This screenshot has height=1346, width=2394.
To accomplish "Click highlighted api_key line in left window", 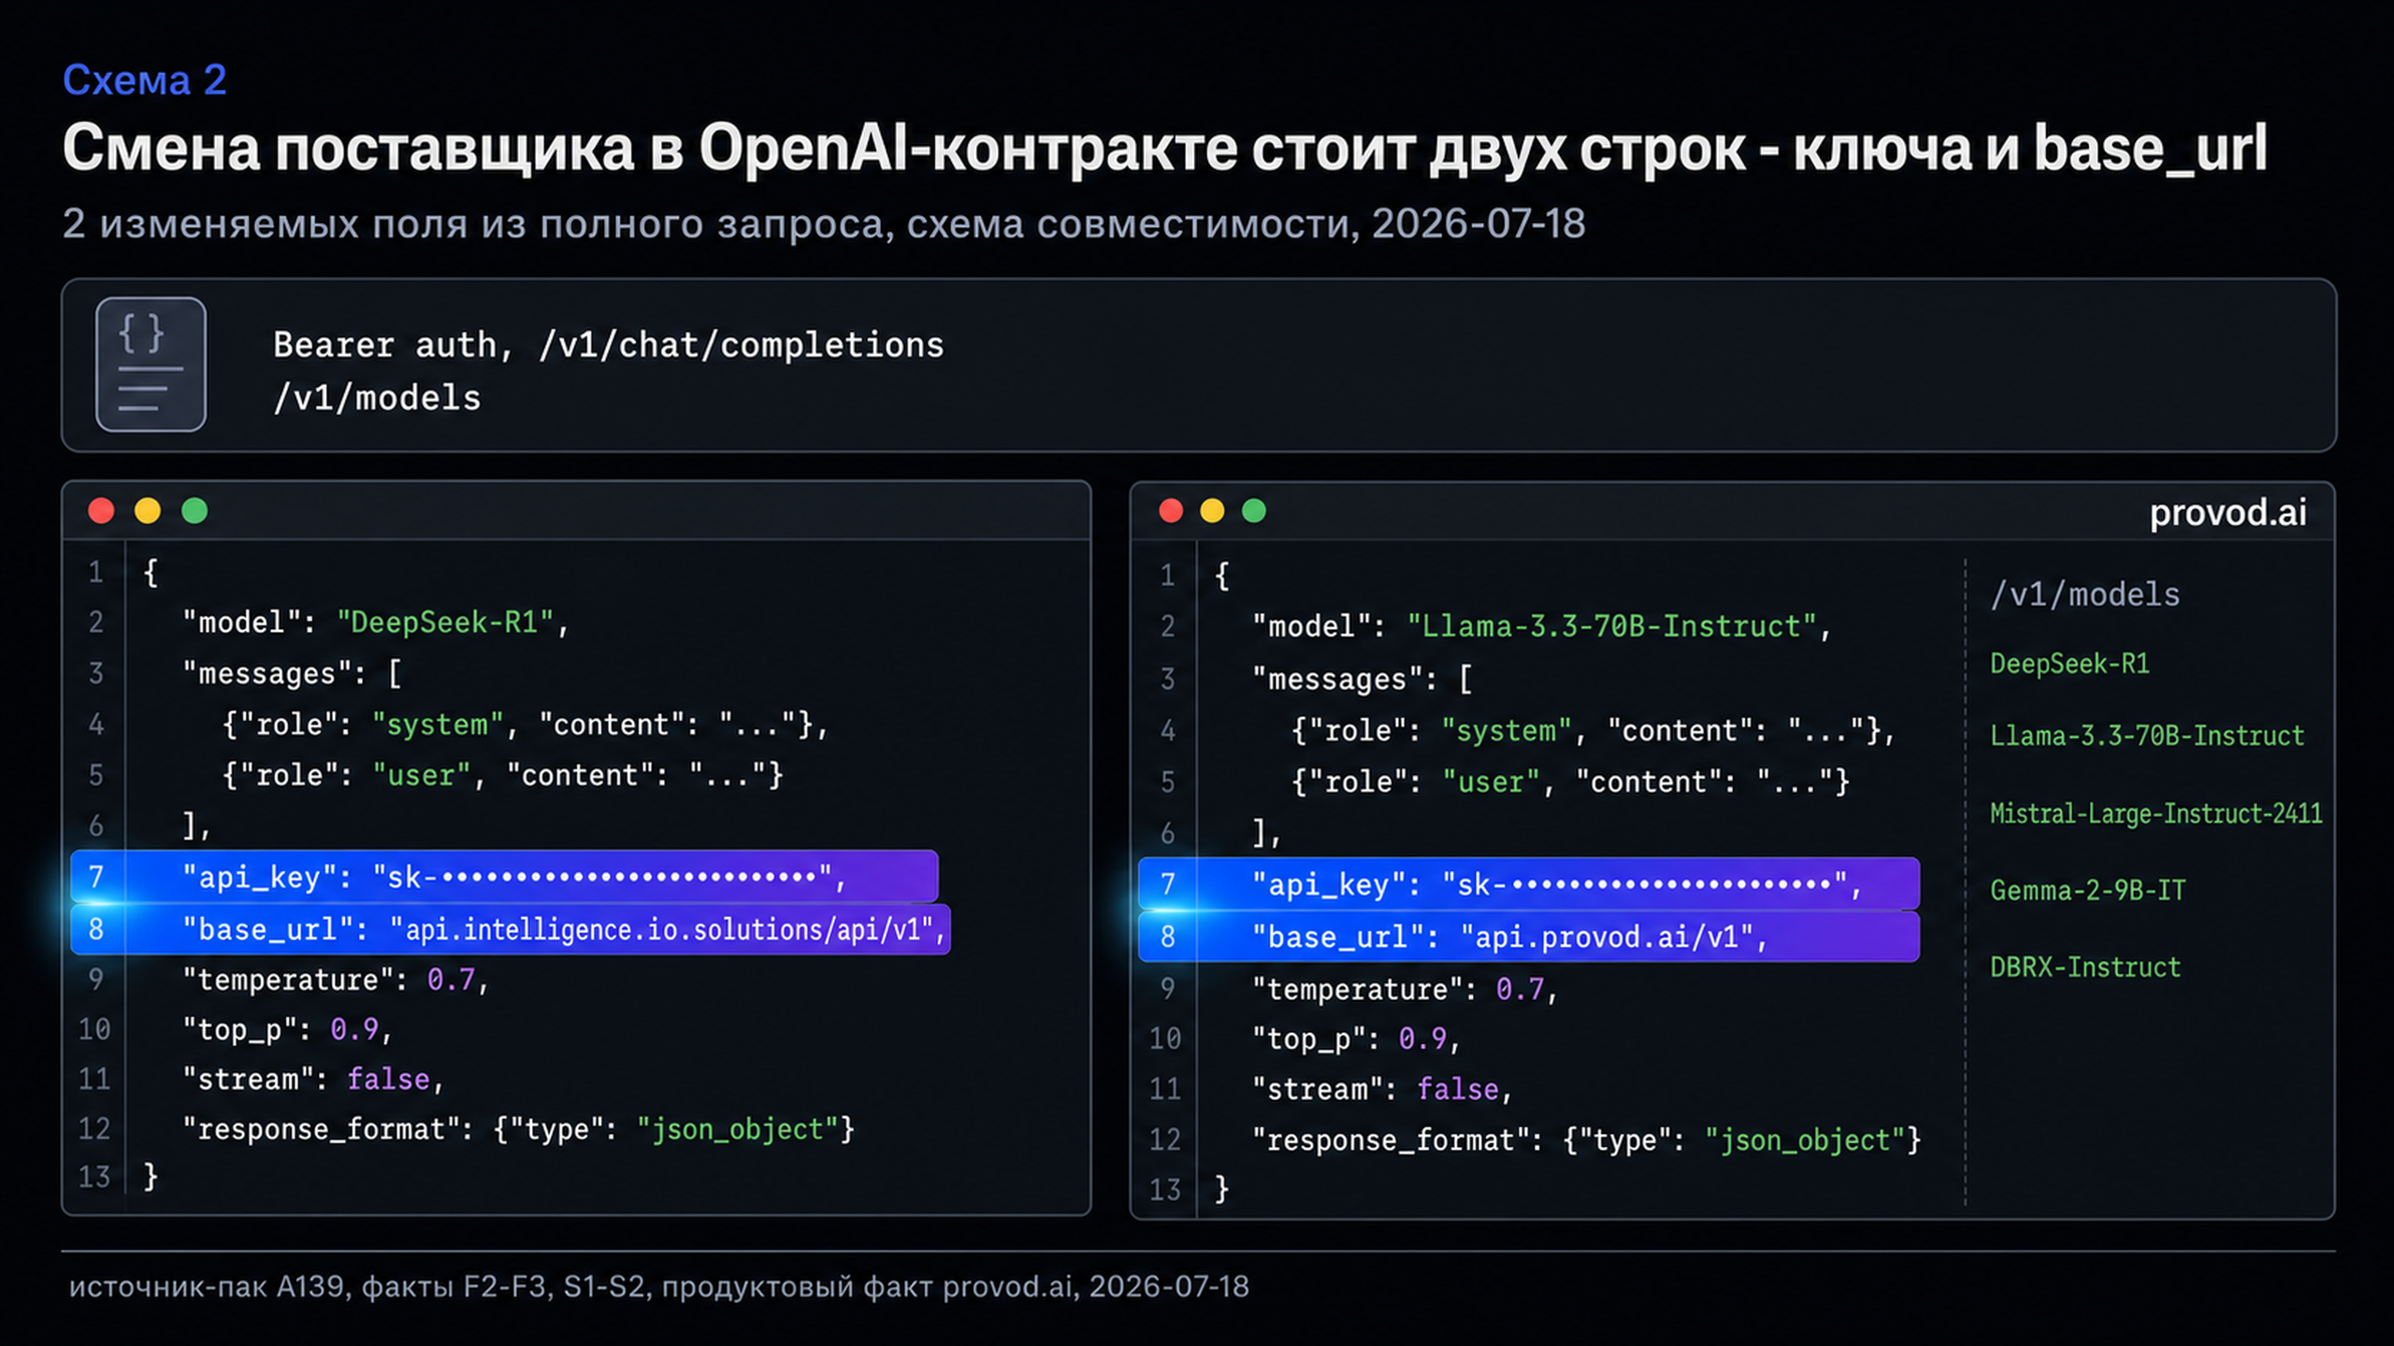I will click(x=504, y=877).
